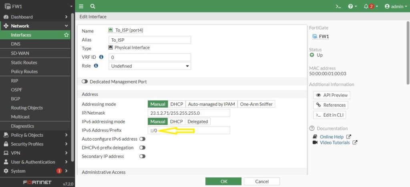
Task: Click the VRF ID info icon
Action: (101, 57)
